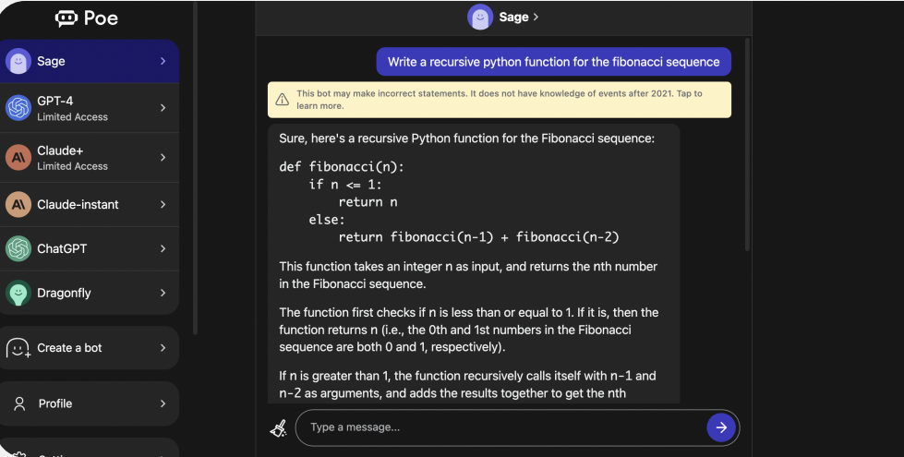Click the broom clear-context icon
This screenshot has height=457, width=904.
[x=279, y=427]
